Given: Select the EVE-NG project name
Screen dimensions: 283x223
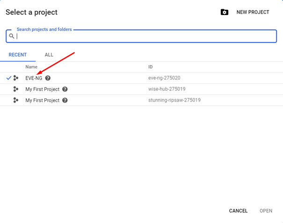Looking at the screenshot, I should [x=34, y=78].
